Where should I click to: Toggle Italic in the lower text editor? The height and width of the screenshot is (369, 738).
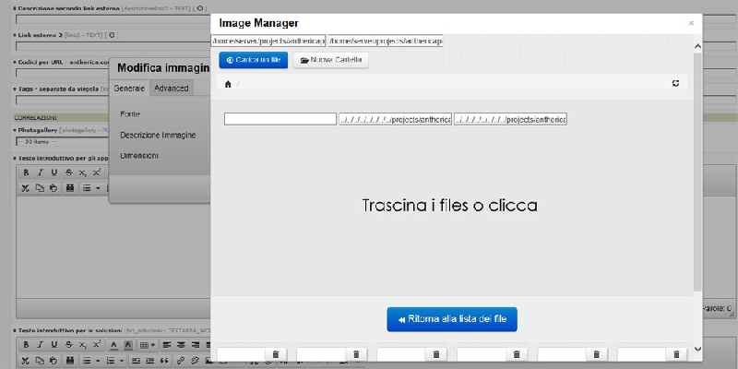point(41,345)
